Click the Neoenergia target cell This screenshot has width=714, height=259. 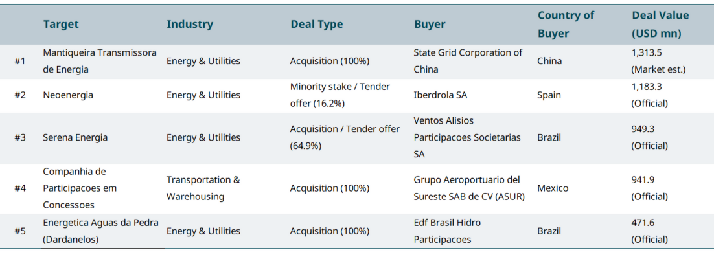coord(68,95)
